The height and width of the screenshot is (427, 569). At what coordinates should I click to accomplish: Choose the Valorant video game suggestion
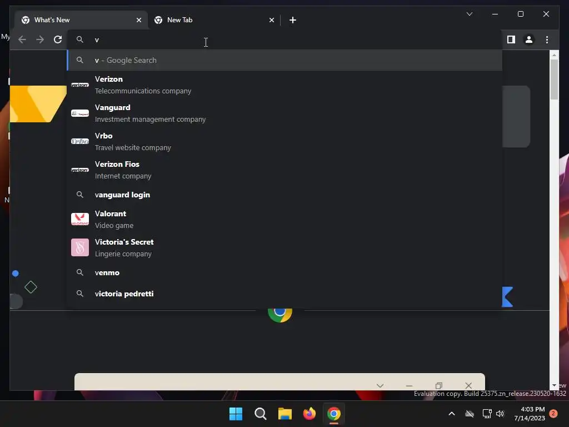pos(285,219)
